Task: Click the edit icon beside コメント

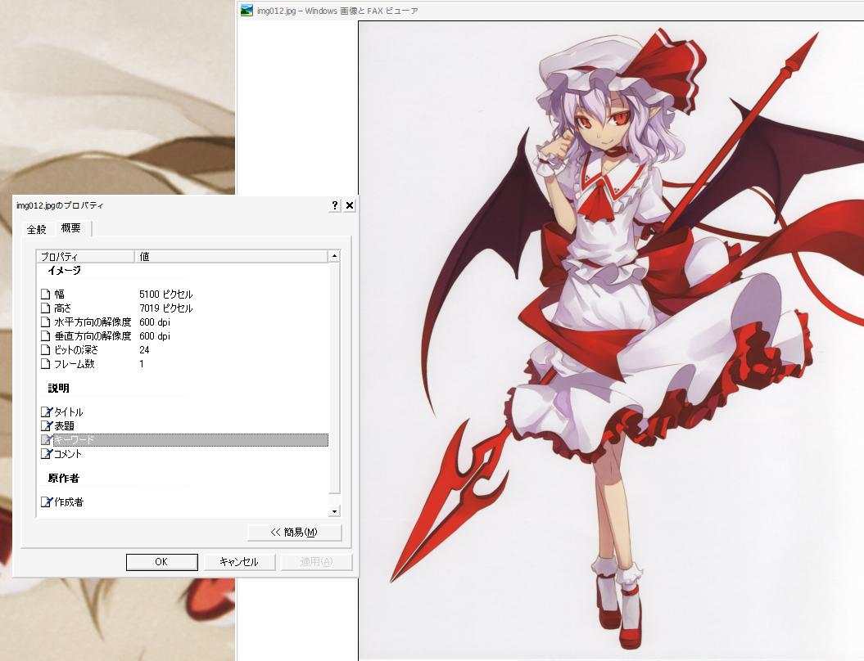Action: [x=47, y=453]
